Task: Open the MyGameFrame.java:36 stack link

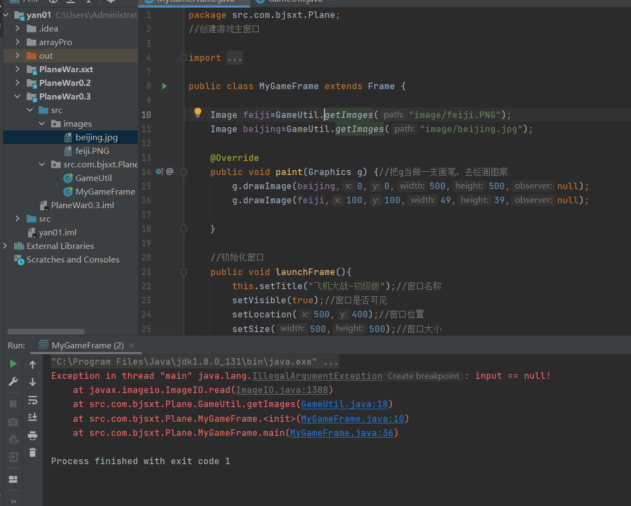Action: [342, 433]
